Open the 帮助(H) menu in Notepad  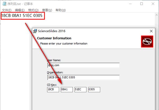coord(60,10)
